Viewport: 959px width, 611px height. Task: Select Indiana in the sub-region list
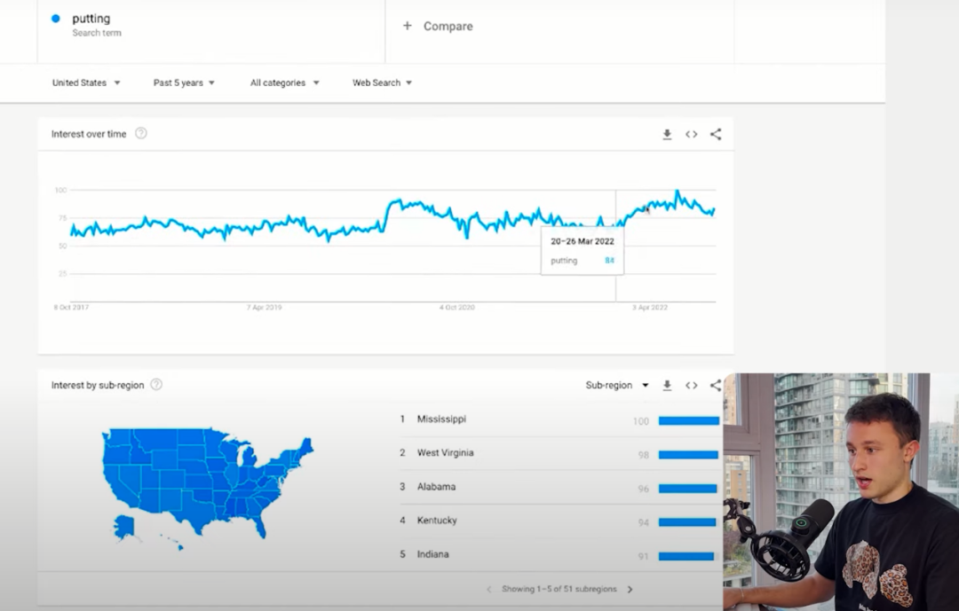pos(559,554)
